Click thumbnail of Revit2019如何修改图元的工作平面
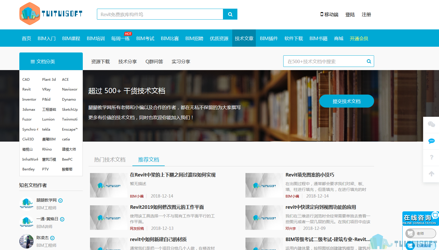Image resolution: width=439 pixels, height=250 pixels. 108,217
